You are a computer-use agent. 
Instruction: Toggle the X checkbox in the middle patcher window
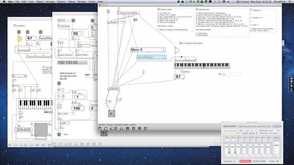pyautogui.click(x=59, y=106)
